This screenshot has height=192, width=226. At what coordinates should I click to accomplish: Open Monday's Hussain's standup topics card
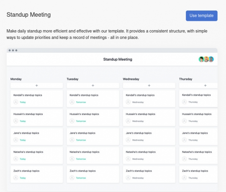(x=36, y=118)
